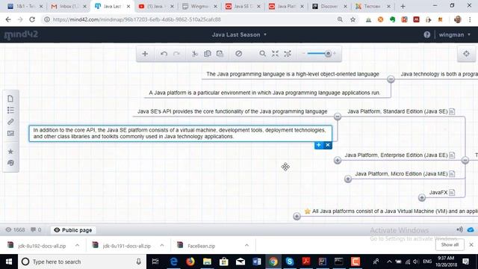Open the revision history sidebar icon
Image resolution: width=478 pixels, height=269 pixels.
(x=10, y=163)
